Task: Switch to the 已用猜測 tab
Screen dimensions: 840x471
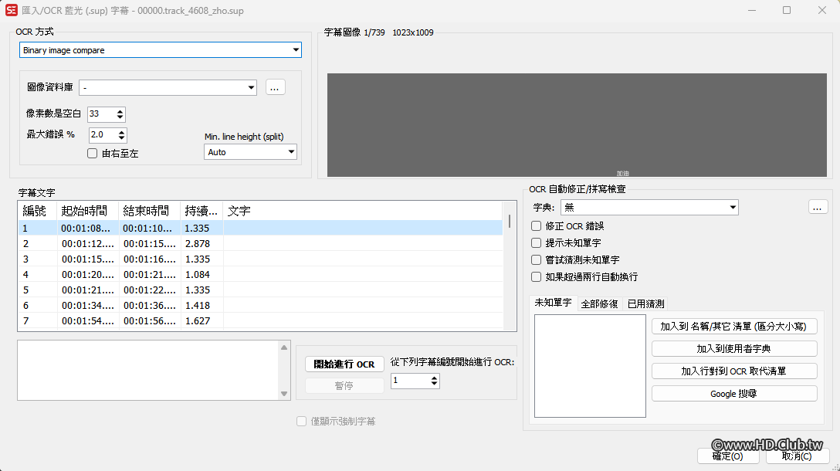Action: click(645, 303)
